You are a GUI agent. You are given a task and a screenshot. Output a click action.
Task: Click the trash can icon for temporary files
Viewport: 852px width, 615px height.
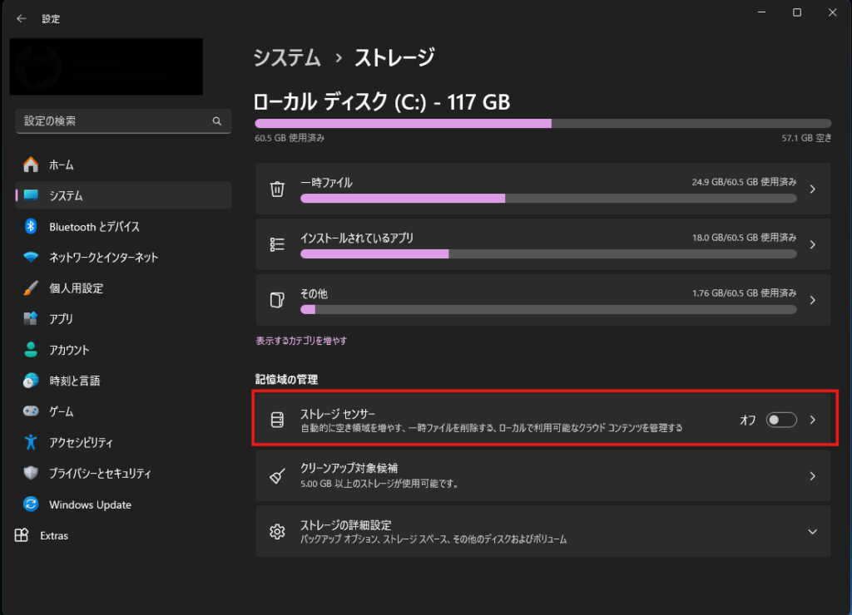pos(278,189)
